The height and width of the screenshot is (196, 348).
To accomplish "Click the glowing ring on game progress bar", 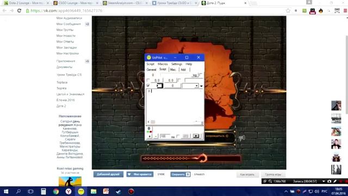I will click(x=203, y=158).
